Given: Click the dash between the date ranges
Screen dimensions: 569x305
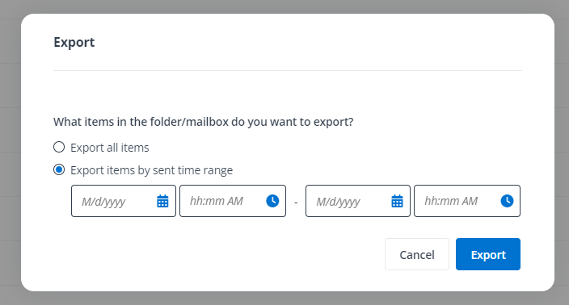Looking at the screenshot, I should [296, 203].
